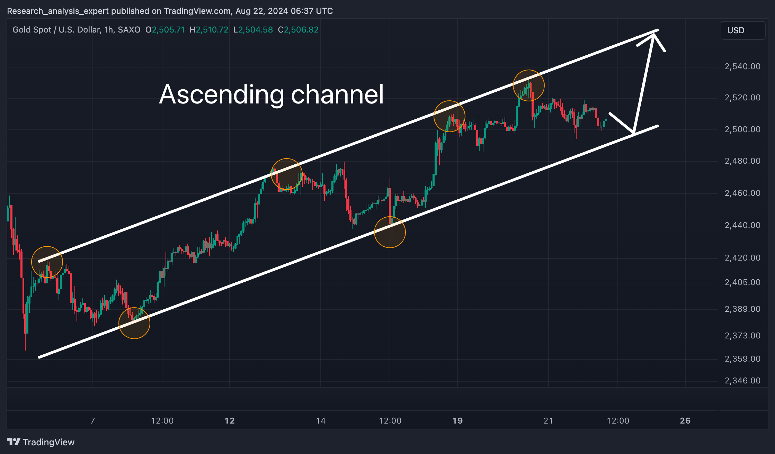Click the short downward white arrow line
775x454 pixels.
coord(621,123)
